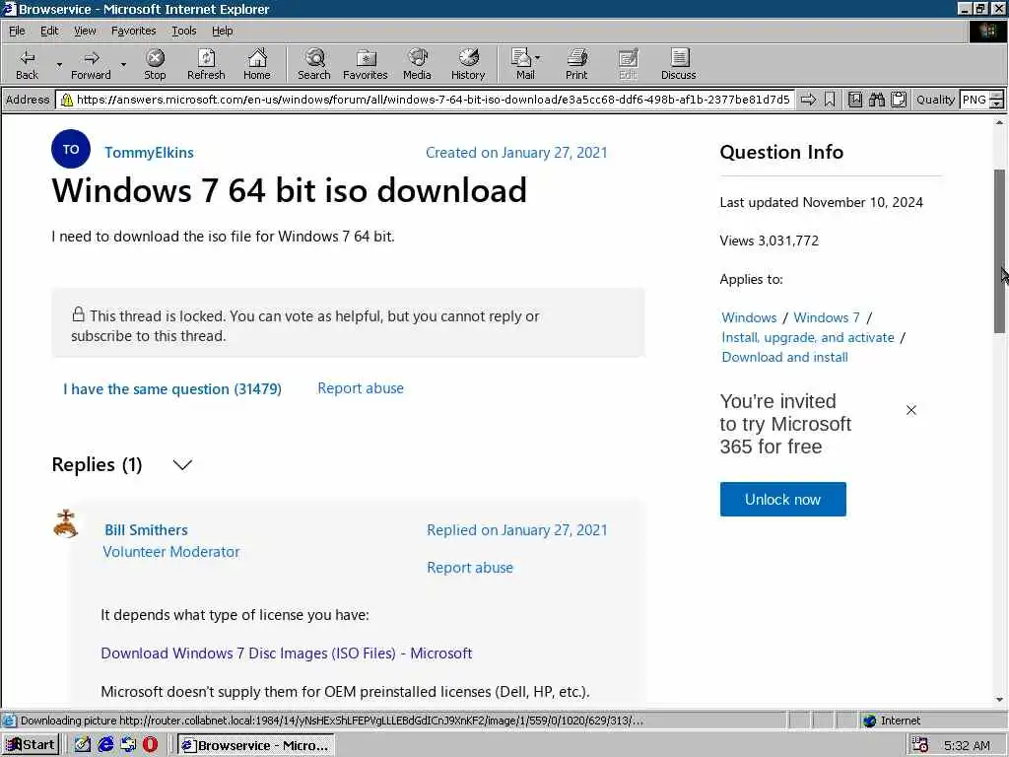Screen dimensions: 1009x757
Task: Click the clipboard paste icon near Quality
Action: [x=899, y=100]
